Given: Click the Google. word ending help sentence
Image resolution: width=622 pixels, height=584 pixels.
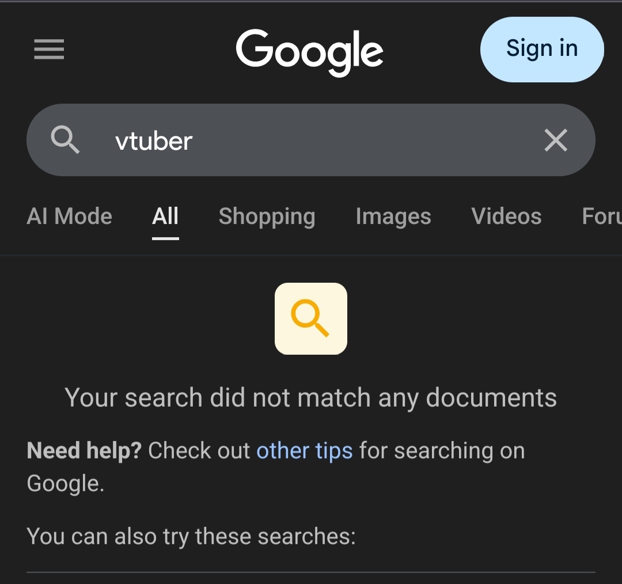Looking at the screenshot, I should tap(66, 484).
